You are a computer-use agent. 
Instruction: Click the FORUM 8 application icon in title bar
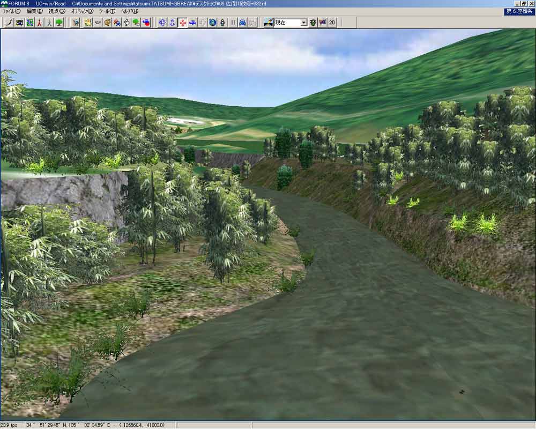[4, 3]
